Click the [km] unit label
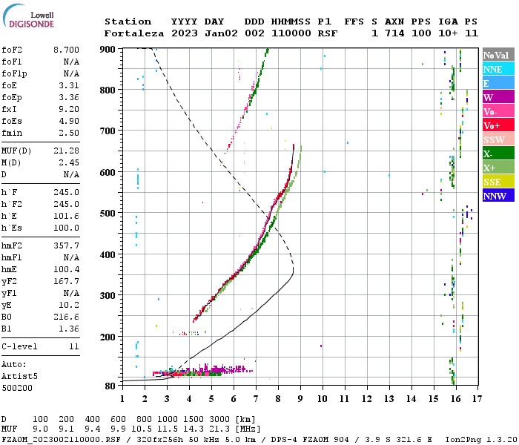Viewport: 519px width, 445px height. coord(245,419)
